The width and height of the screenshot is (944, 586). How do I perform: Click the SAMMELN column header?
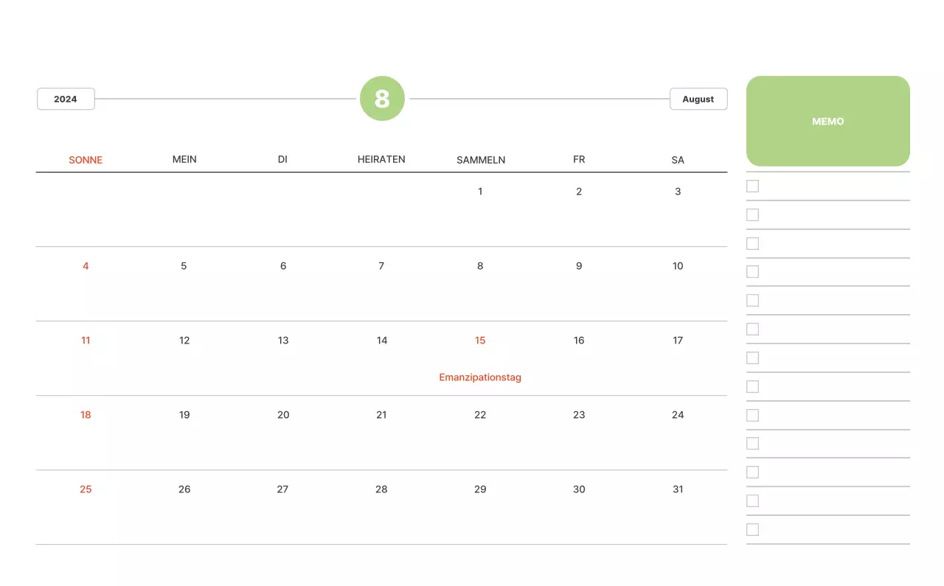[x=480, y=160]
